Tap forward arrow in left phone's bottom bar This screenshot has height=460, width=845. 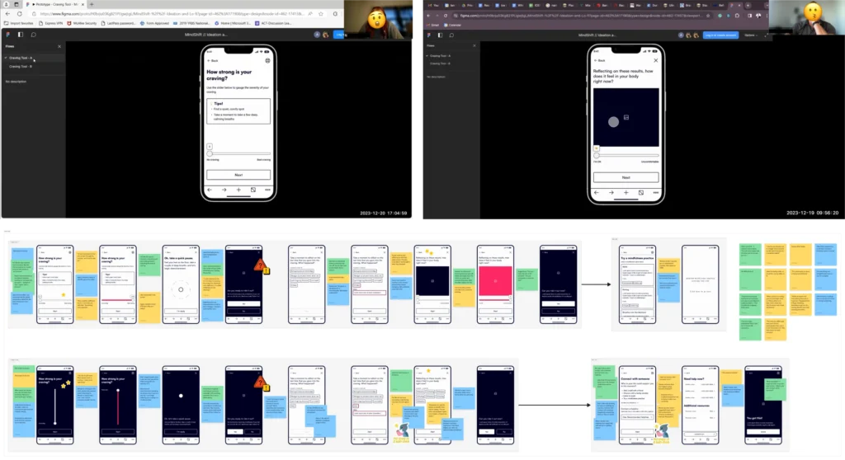tap(224, 190)
